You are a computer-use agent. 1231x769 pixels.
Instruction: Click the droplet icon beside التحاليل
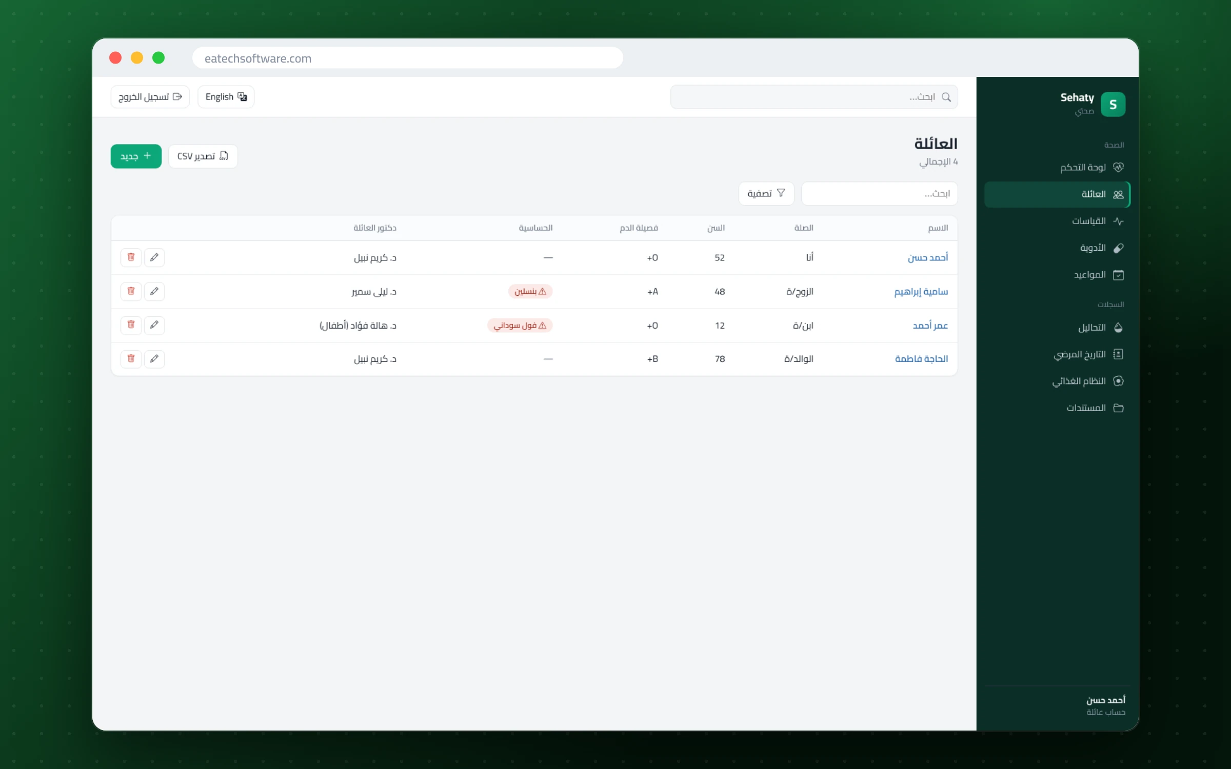coord(1119,328)
